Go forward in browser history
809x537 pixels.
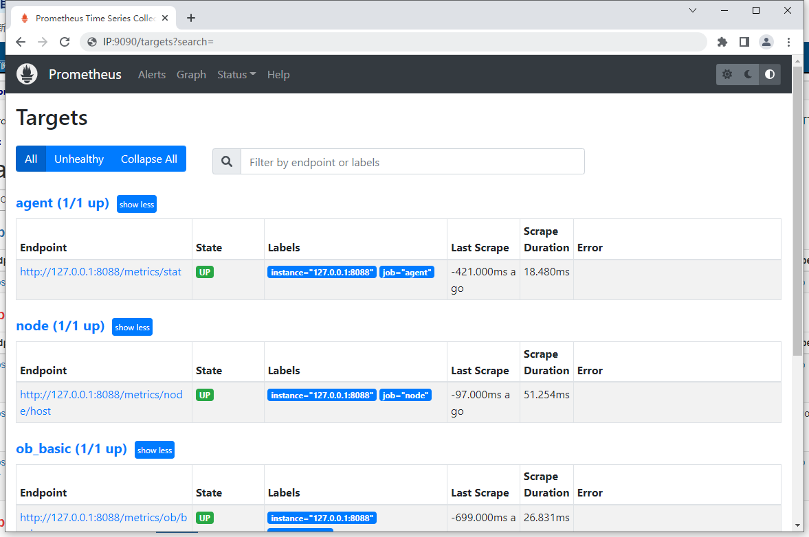[43, 42]
